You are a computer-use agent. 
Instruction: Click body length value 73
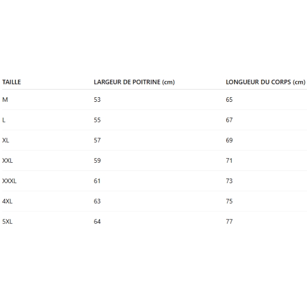click(229, 181)
